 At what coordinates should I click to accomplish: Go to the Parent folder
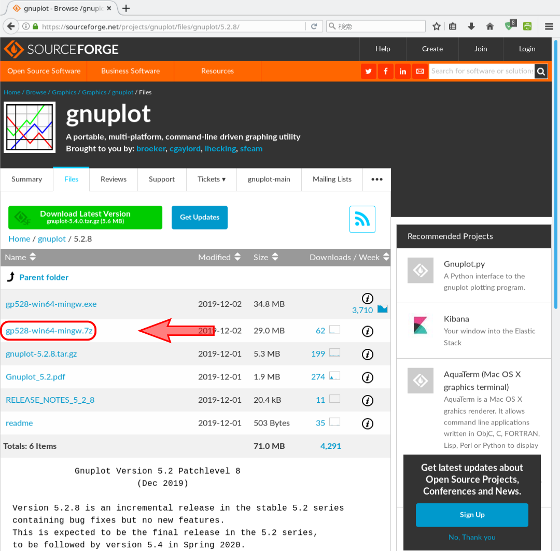tap(44, 277)
